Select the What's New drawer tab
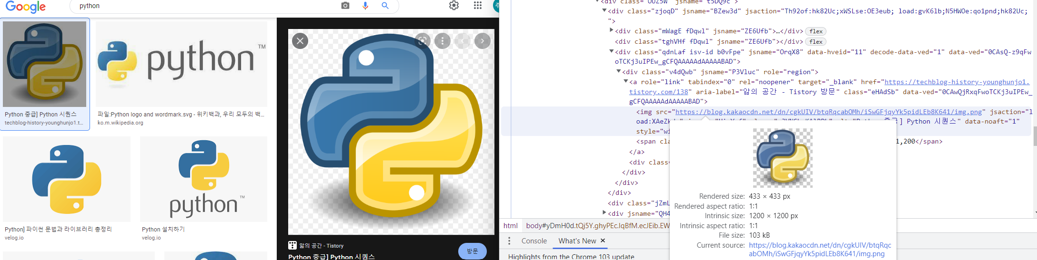1037x260 pixels. (x=577, y=241)
